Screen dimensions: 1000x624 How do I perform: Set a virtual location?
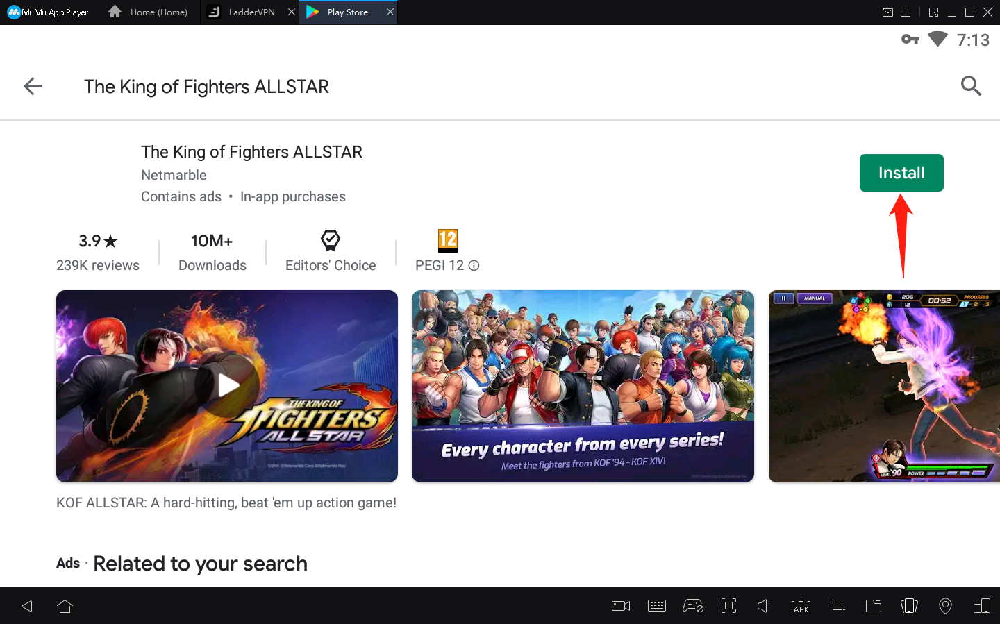pos(945,605)
